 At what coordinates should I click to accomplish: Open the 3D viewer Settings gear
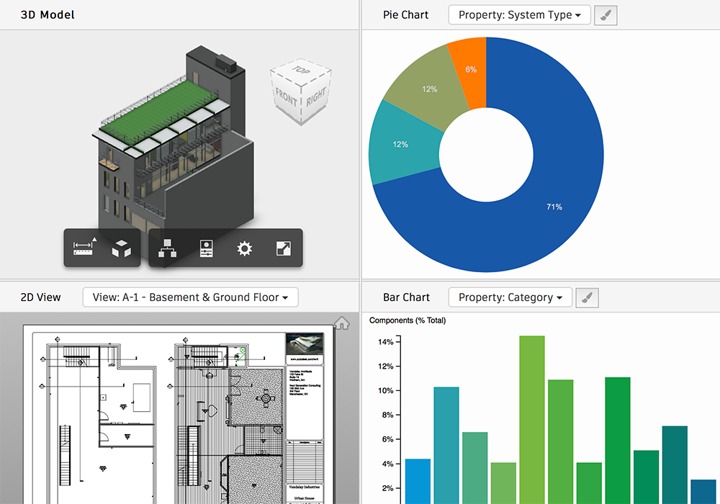click(x=245, y=248)
